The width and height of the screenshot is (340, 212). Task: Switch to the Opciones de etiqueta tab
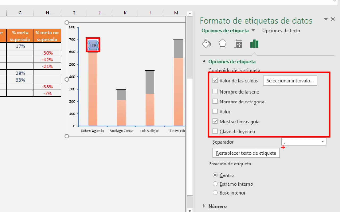[x=225, y=30]
